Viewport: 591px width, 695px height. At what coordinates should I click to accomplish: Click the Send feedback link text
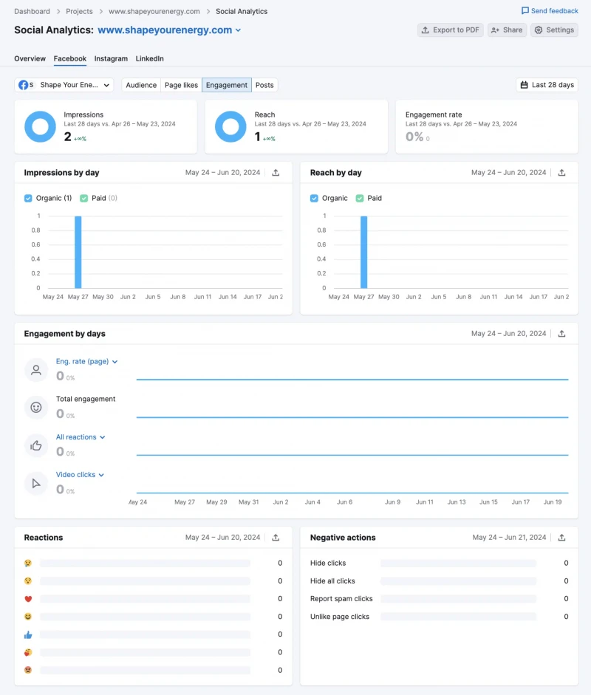(555, 10)
